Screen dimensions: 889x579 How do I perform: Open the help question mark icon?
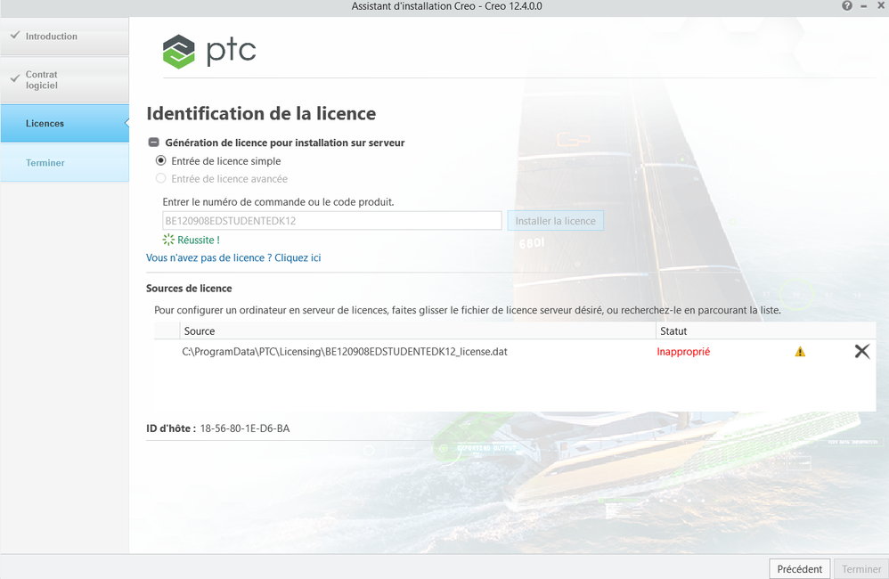click(846, 5)
